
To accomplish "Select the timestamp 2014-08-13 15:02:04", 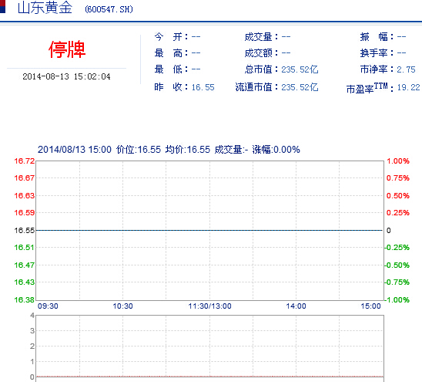I will coord(66,76).
